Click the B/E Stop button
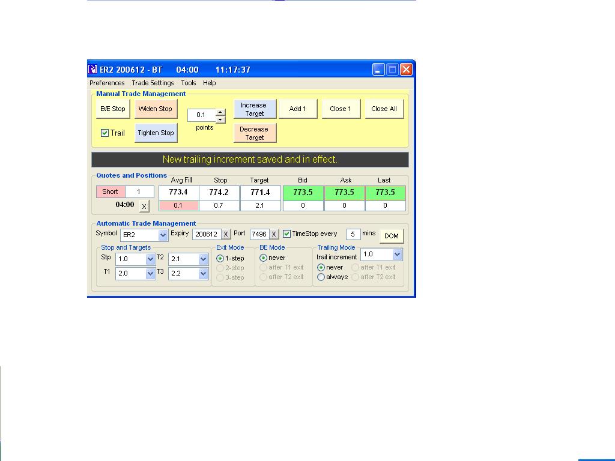 tap(113, 109)
